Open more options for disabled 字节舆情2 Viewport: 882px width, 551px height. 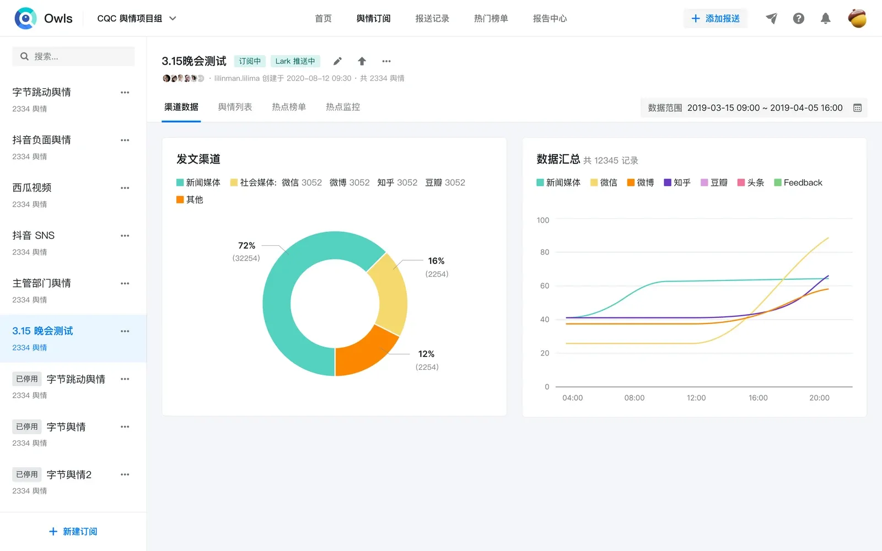[125, 474]
